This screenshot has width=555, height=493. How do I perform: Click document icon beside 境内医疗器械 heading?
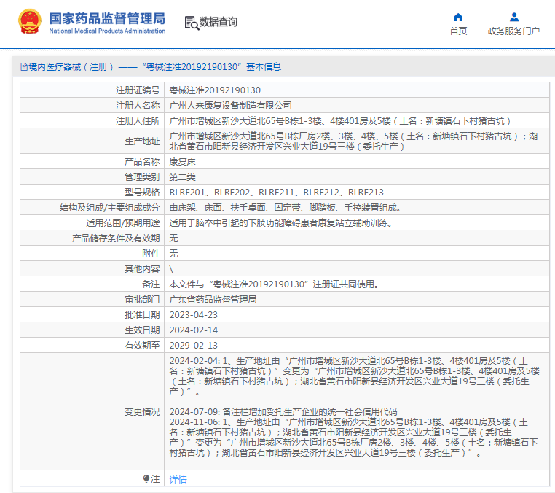coord(24,66)
